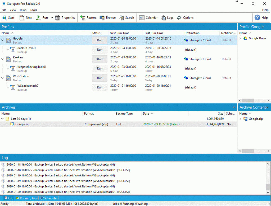Collapse the KeePass profile tree
This screenshot has height=206, width=271.
coord(2,59)
